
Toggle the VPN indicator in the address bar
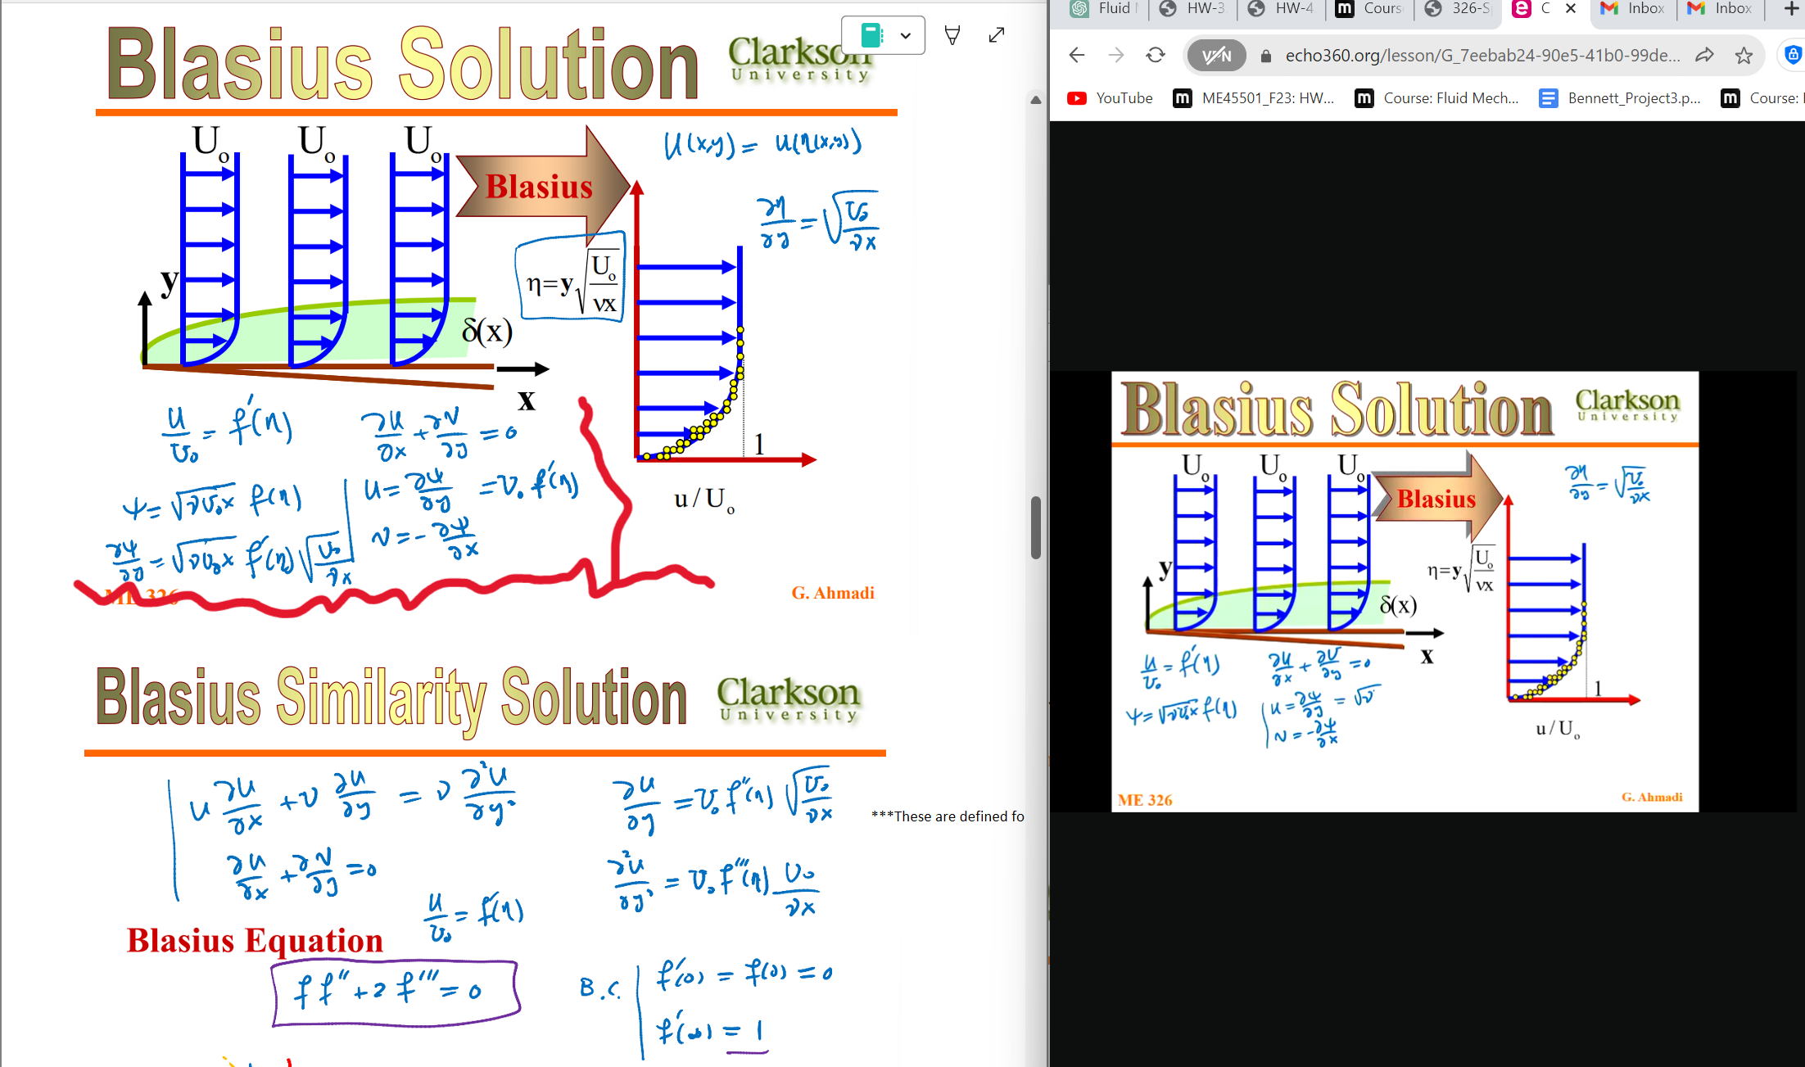[x=1216, y=55]
